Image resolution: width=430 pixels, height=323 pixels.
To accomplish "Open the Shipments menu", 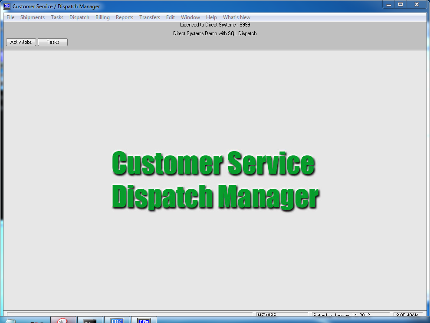I will coord(33,17).
